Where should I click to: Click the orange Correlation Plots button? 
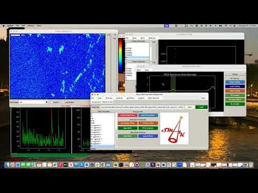point(127,123)
